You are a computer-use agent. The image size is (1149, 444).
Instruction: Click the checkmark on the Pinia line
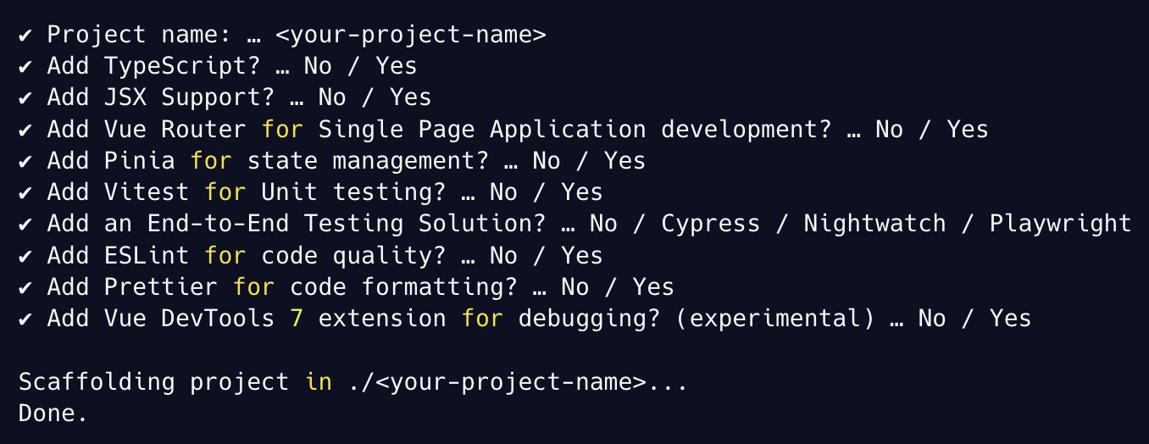coord(25,161)
